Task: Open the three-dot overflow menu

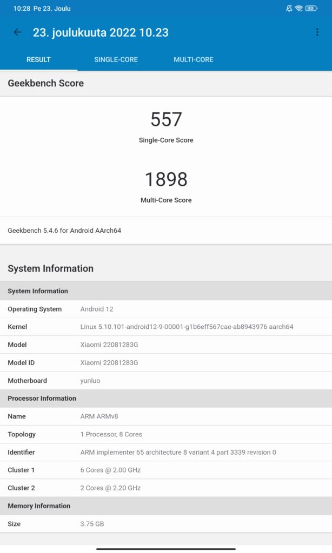Action: [x=317, y=32]
